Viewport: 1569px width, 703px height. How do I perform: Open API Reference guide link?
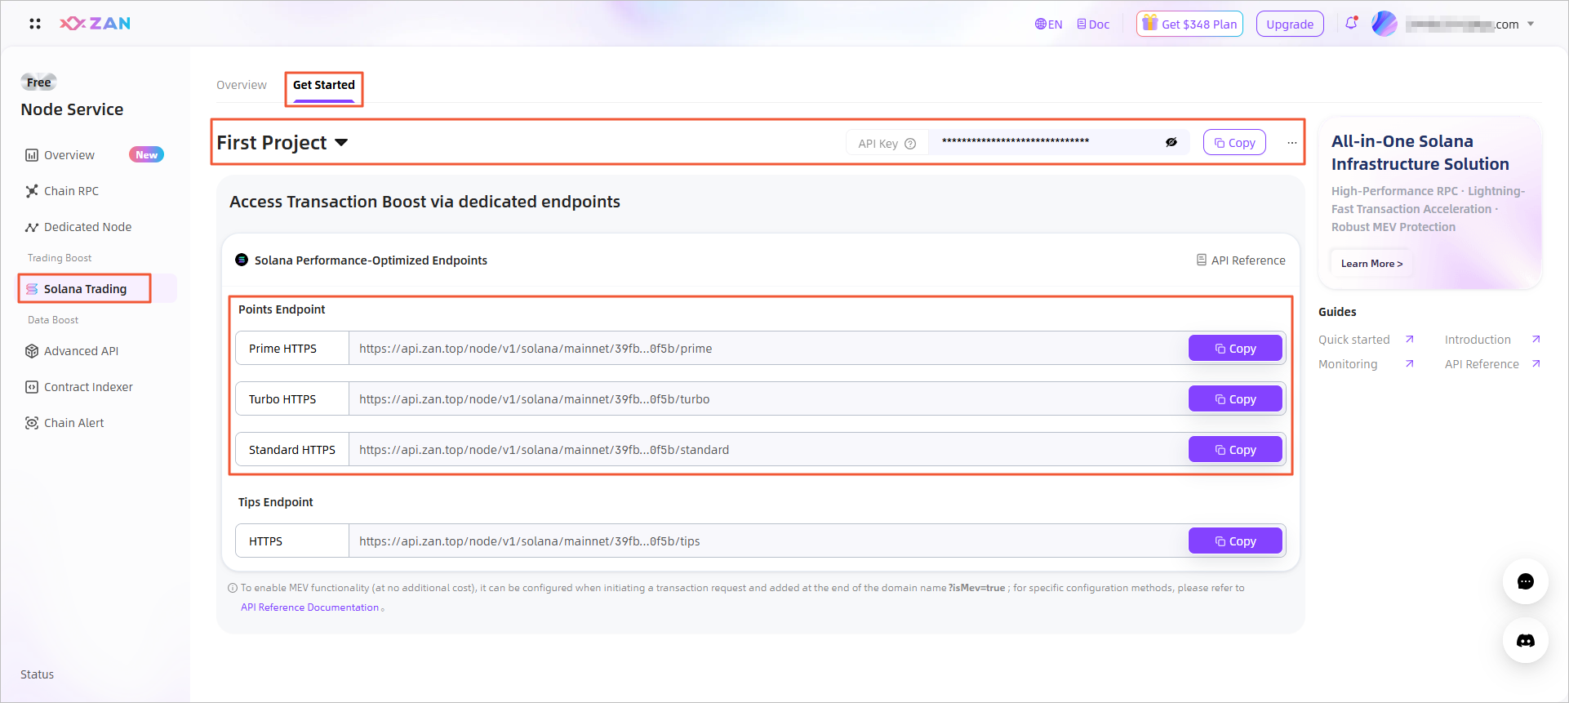click(x=1492, y=364)
